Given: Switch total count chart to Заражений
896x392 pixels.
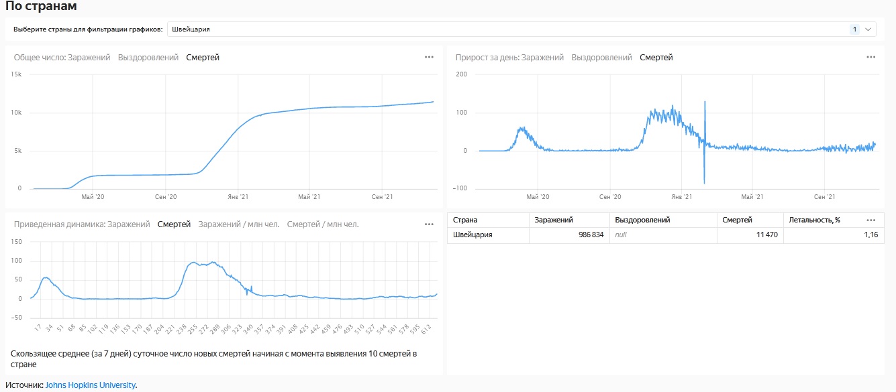Looking at the screenshot, I should pyautogui.click(x=89, y=58).
